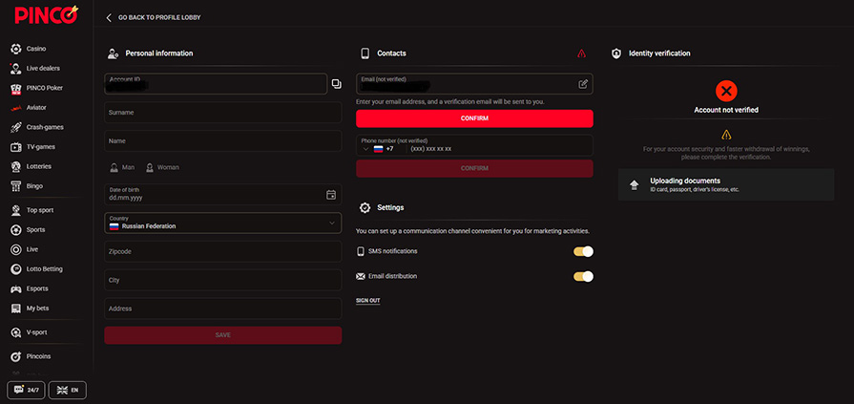The height and width of the screenshot is (404, 854).
Task: Open Live dealers icon in sidebar
Action: point(16,69)
